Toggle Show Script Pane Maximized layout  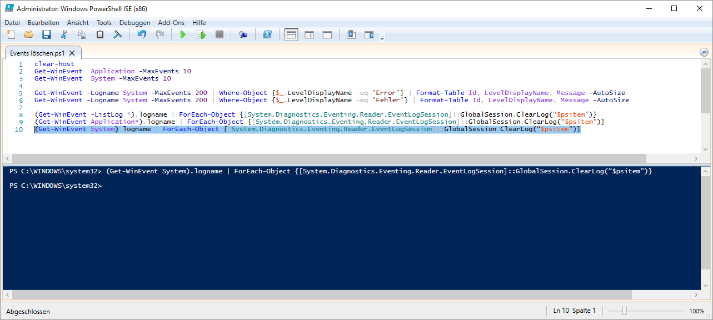coord(327,35)
